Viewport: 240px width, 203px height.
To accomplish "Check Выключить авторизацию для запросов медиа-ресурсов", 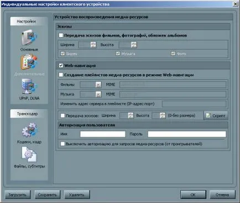I will coord(62,144).
